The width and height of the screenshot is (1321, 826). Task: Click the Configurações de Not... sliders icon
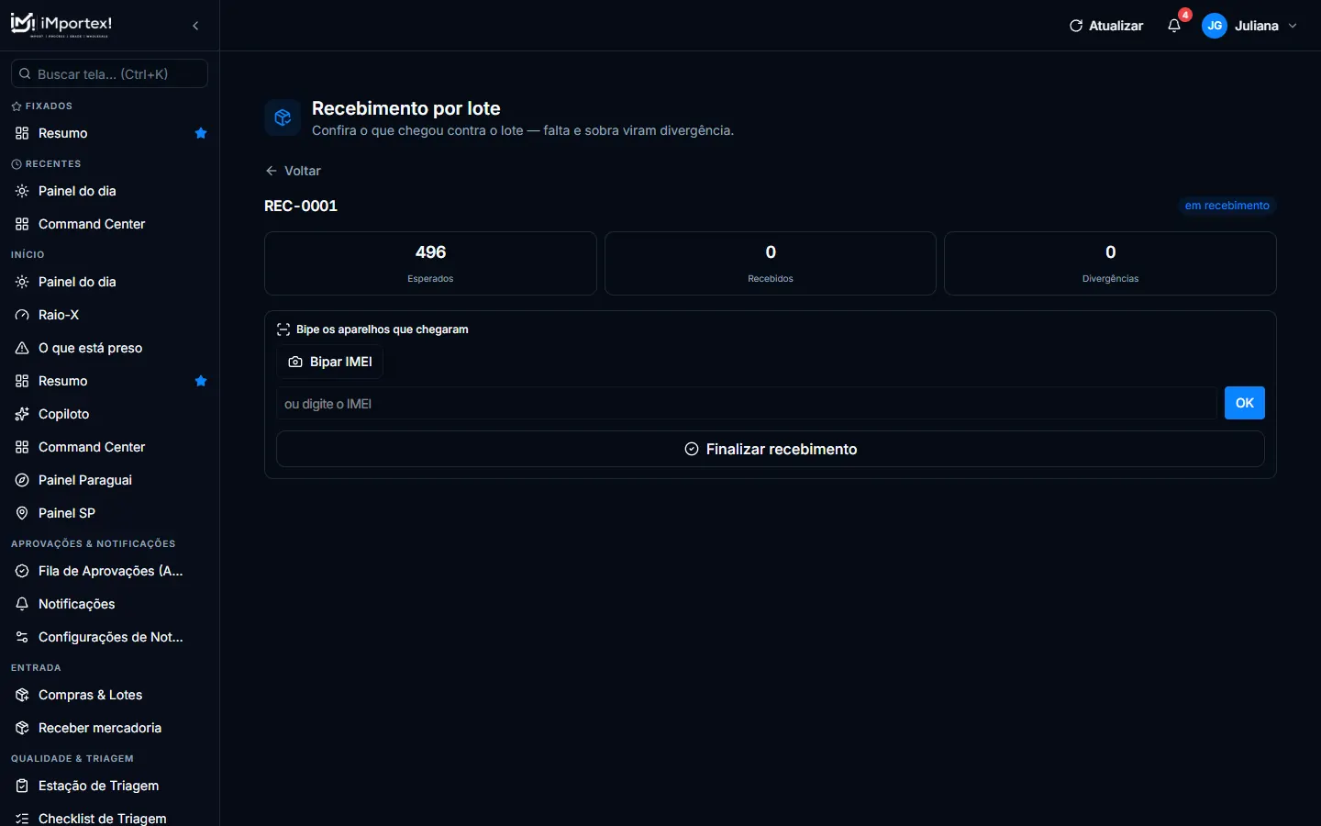(22, 637)
